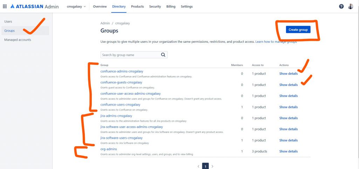Image resolution: width=359 pixels, height=169 pixels.
Task: Open the Security tab
Action: 155,7
